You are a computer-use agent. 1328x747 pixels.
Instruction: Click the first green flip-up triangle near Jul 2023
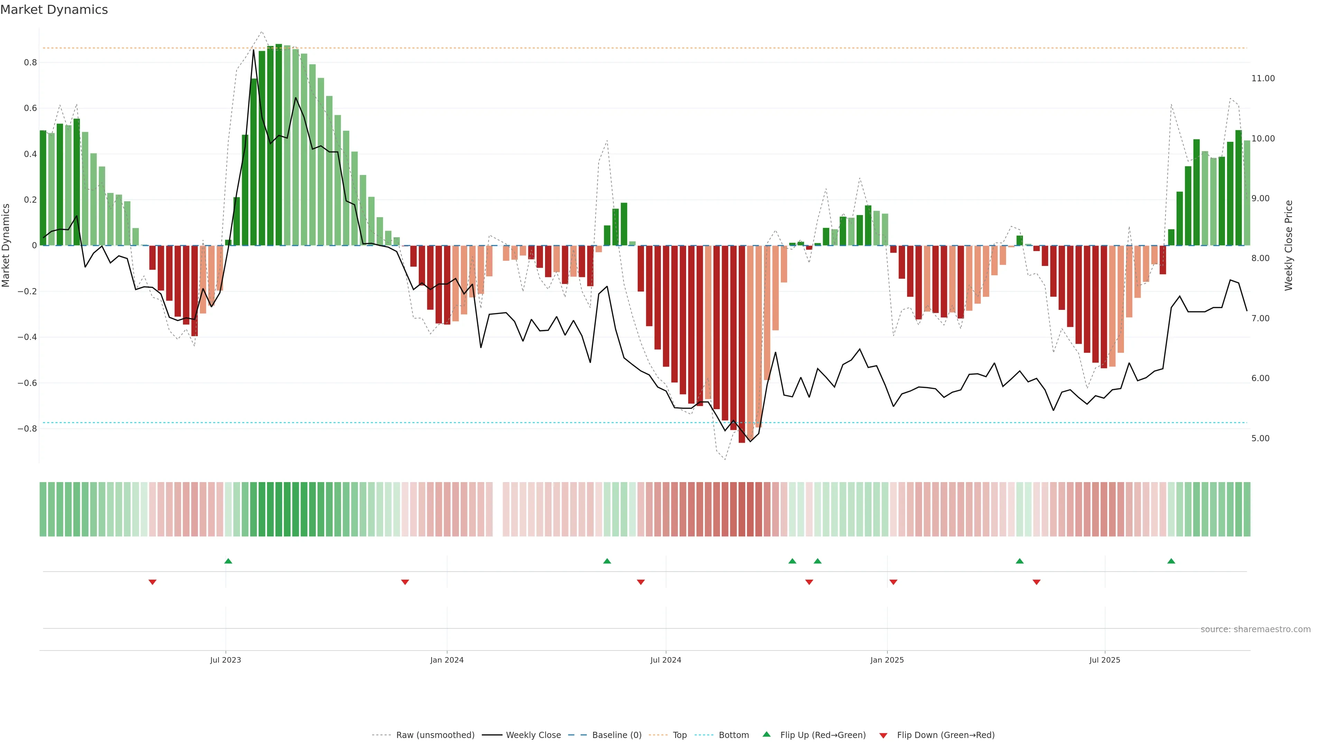pos(228,561)
